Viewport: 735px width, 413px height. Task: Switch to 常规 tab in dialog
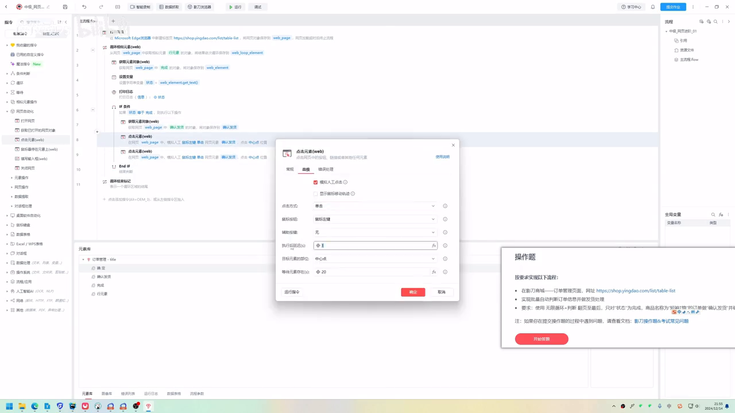click(289, 169)
